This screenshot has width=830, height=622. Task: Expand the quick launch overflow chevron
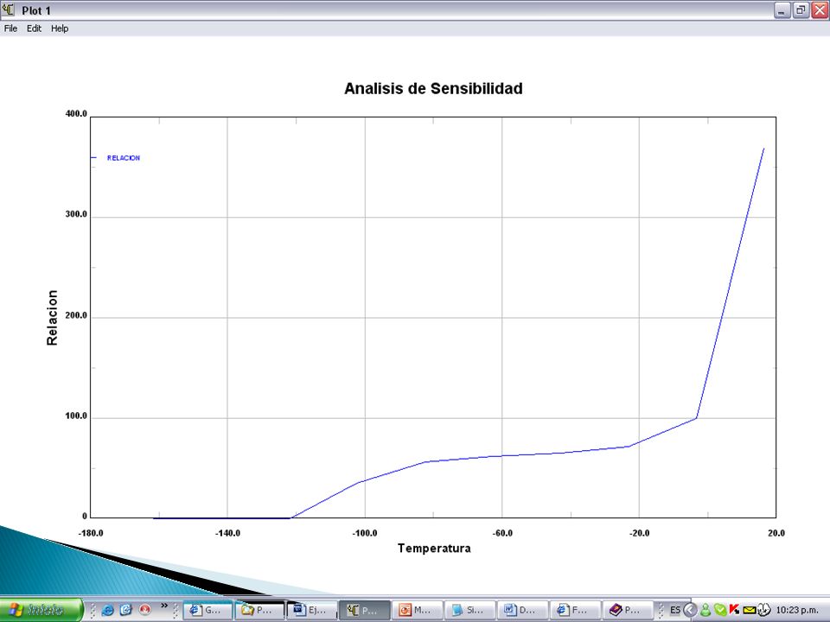click(164, 606)
